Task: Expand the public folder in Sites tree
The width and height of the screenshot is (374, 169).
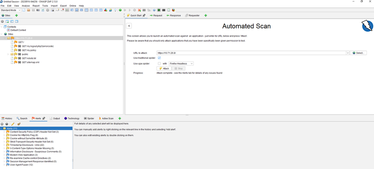Action: pyautogui.click(x=8, y=54)
